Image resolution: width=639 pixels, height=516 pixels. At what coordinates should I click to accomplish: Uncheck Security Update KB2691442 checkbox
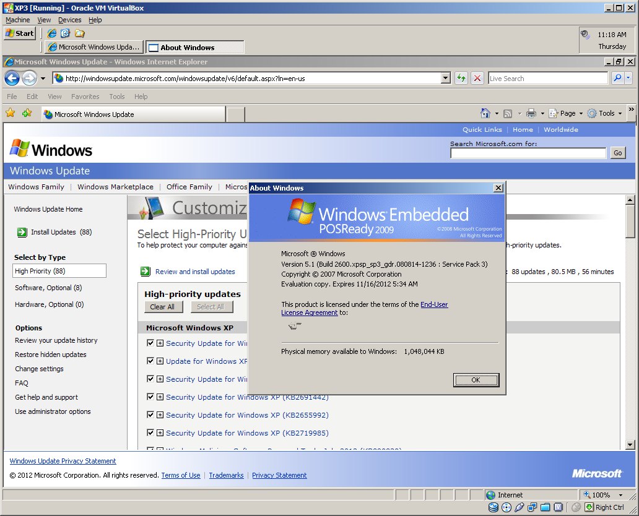pyautogui.click(x=150, y=397)
